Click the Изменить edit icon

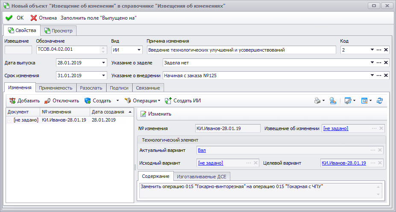pyautogui.click(x=143, y=114)
